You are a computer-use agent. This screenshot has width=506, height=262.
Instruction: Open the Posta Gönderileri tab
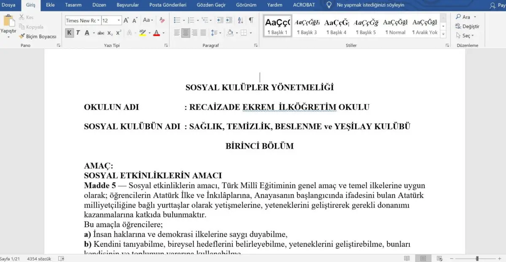pyautogui.click(x=168, y=5)
